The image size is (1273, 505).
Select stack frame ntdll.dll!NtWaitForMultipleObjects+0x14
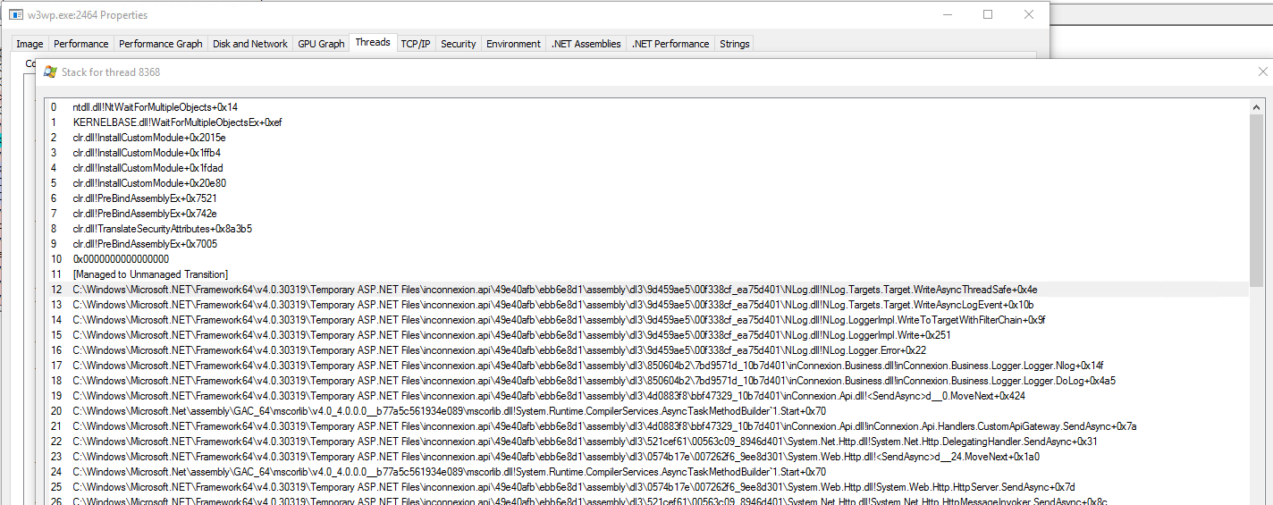[647, 107]
